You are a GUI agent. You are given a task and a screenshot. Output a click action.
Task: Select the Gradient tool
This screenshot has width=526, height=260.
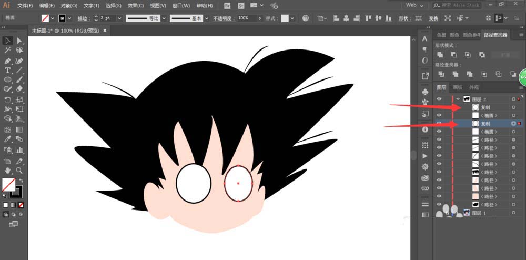(19, 129)
